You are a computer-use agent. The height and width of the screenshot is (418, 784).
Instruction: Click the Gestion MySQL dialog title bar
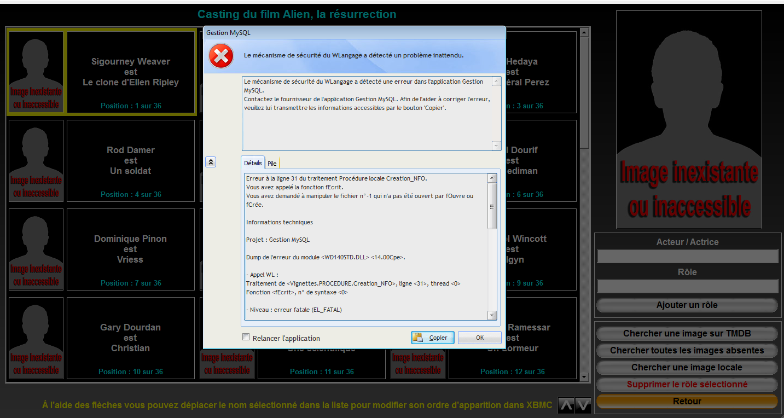click(x=355, y=33)
